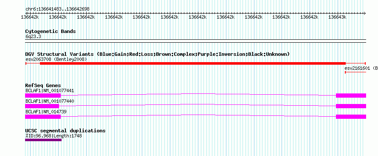Image resolution: width=378 pixels, height=156 pixels.
Task: Click the right arrow end of the ruler
Action: point(365,13)
